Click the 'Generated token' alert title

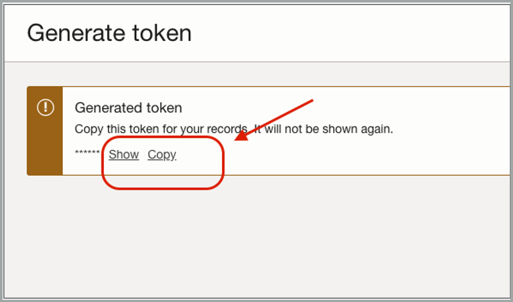(x=128, y=108)
